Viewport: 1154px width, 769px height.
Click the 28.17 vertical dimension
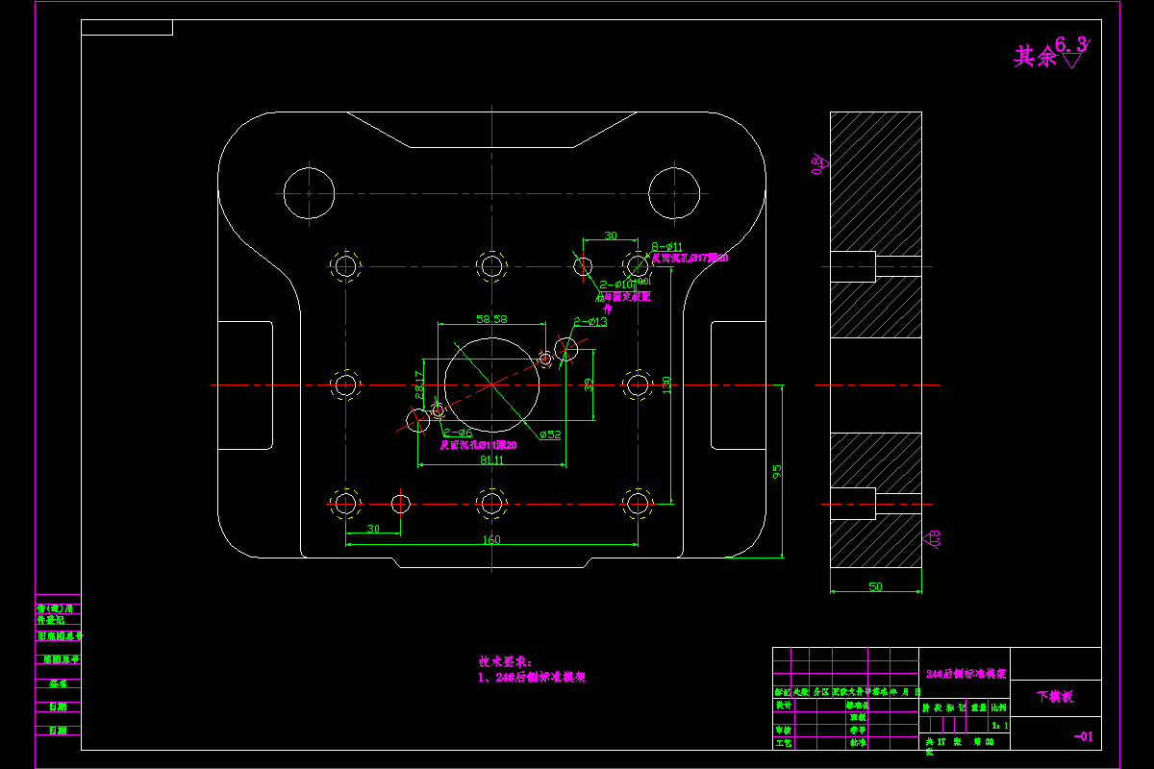pyautogui.click(x=418, y=384)
